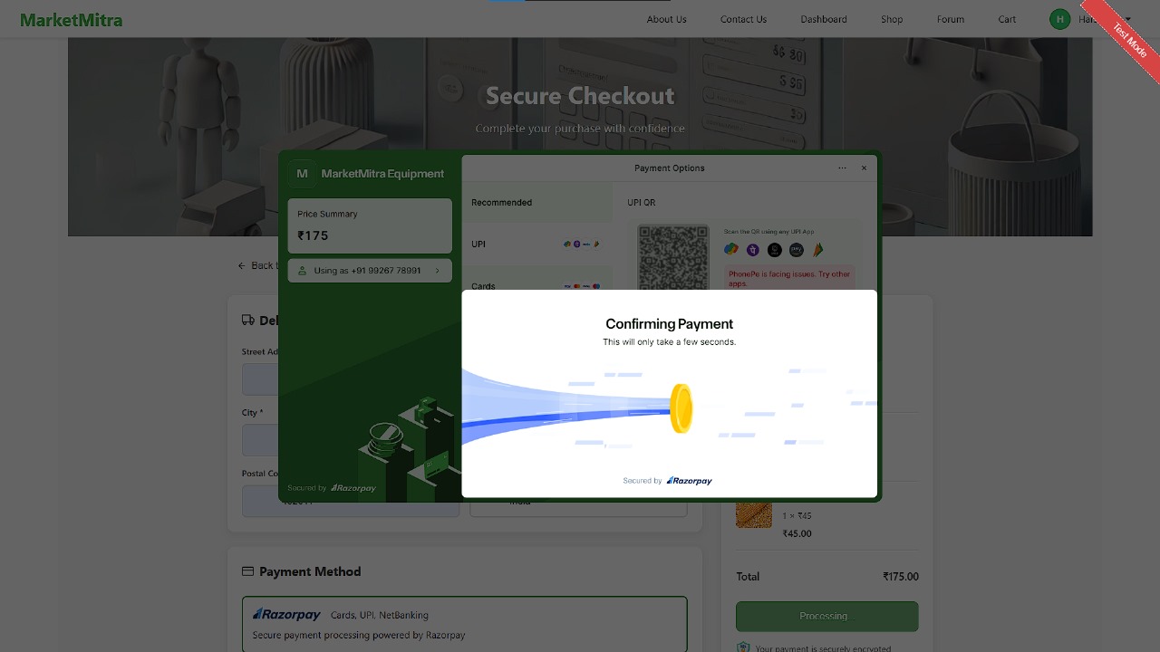
Task: Visit the Forum page
Action: tap(951, 19)
